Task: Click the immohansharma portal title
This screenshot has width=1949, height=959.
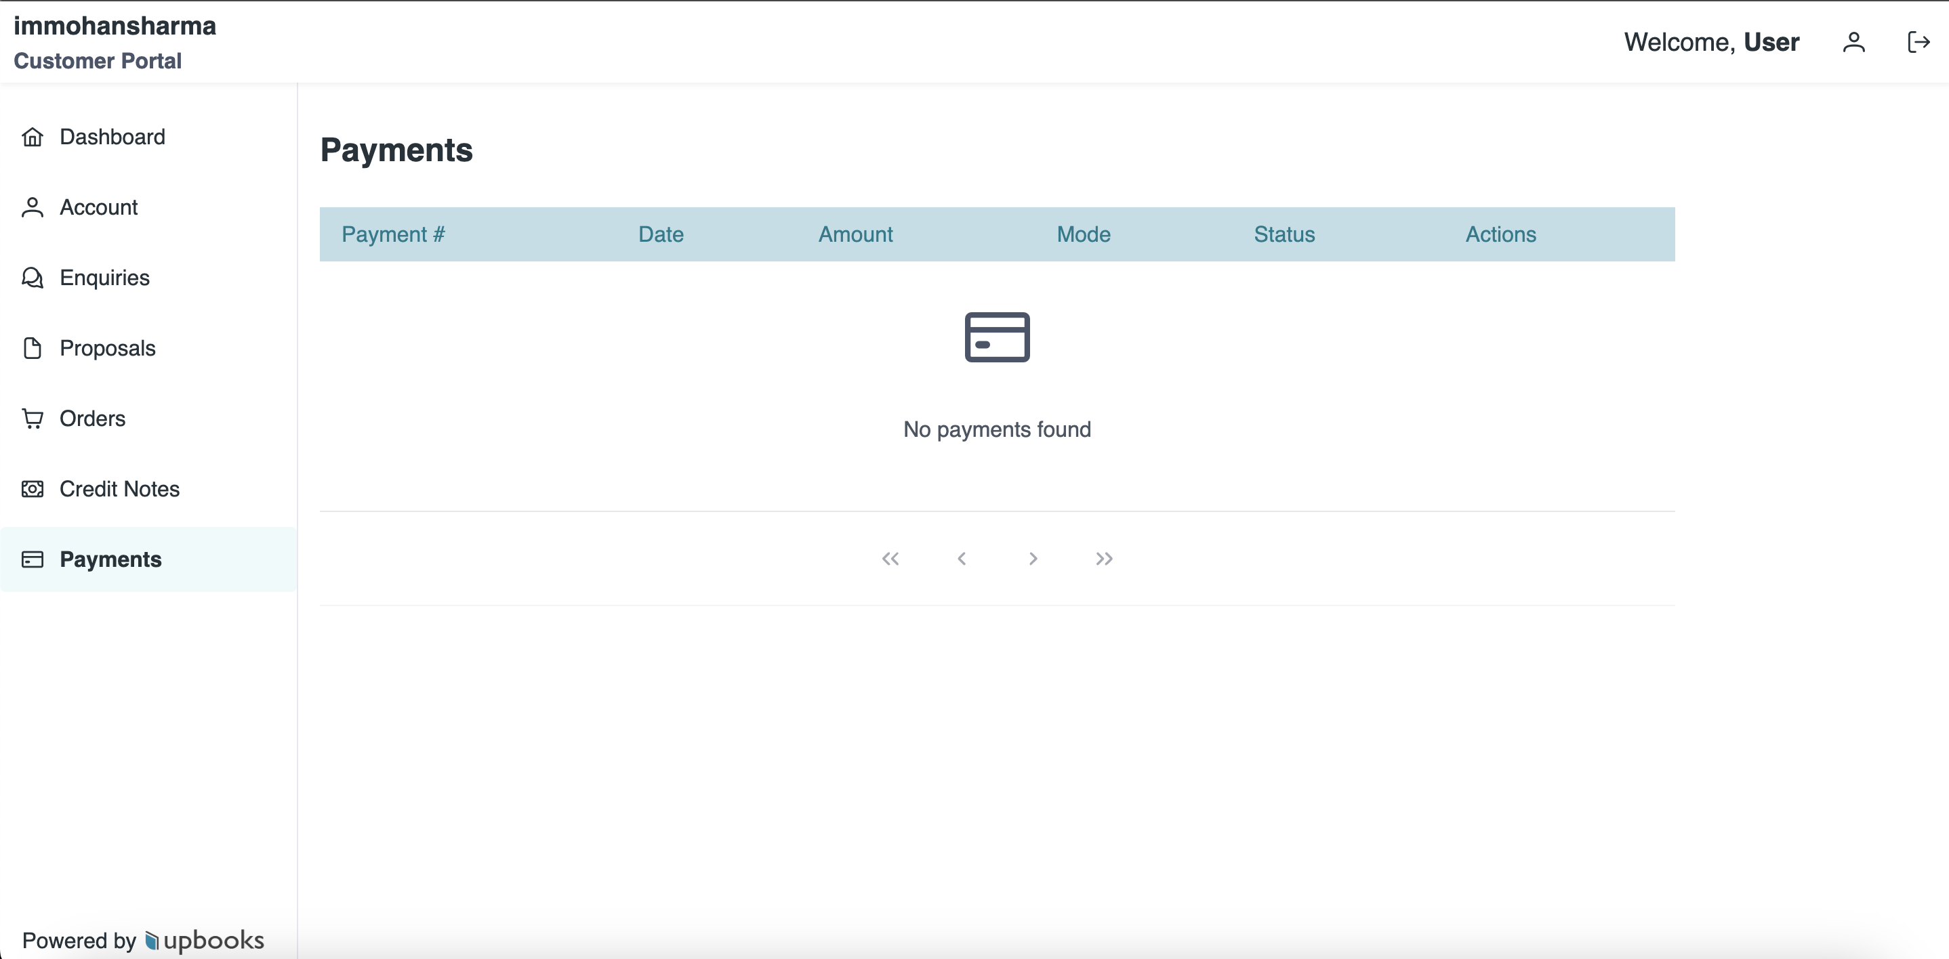Action: click(x=115, y=25)
